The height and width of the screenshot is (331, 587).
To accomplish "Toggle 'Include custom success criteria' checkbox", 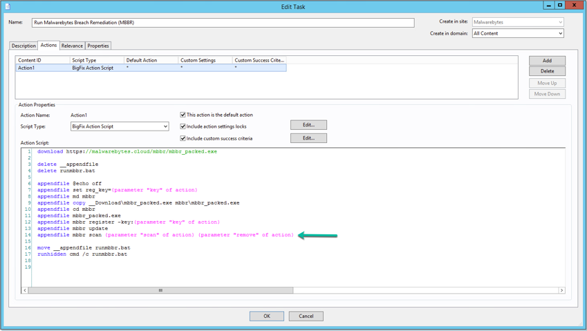I will point(183,138).
